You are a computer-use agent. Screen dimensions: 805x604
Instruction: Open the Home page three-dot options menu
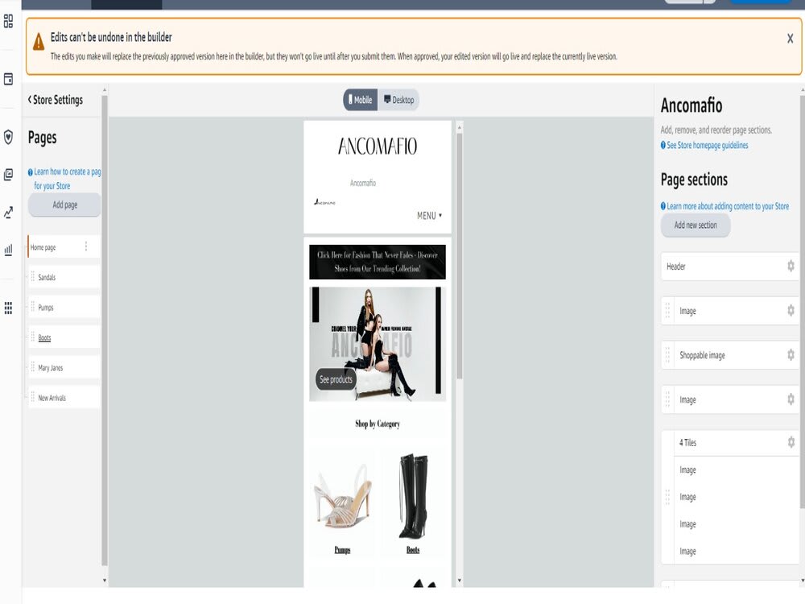click(86, 246)
